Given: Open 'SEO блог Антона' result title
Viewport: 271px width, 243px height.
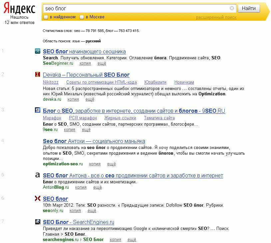Looking at the screenshot, I should 133,176.
